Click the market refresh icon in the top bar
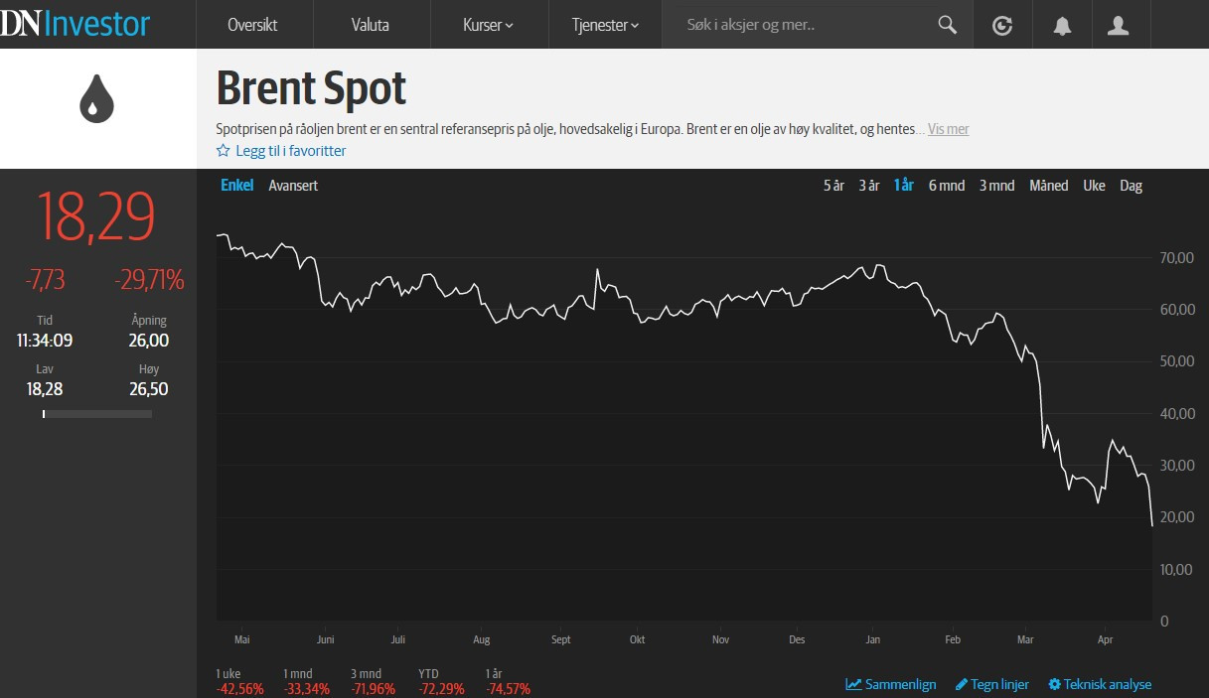This screenshot has width=1209, height=698. click(1002, 24)
